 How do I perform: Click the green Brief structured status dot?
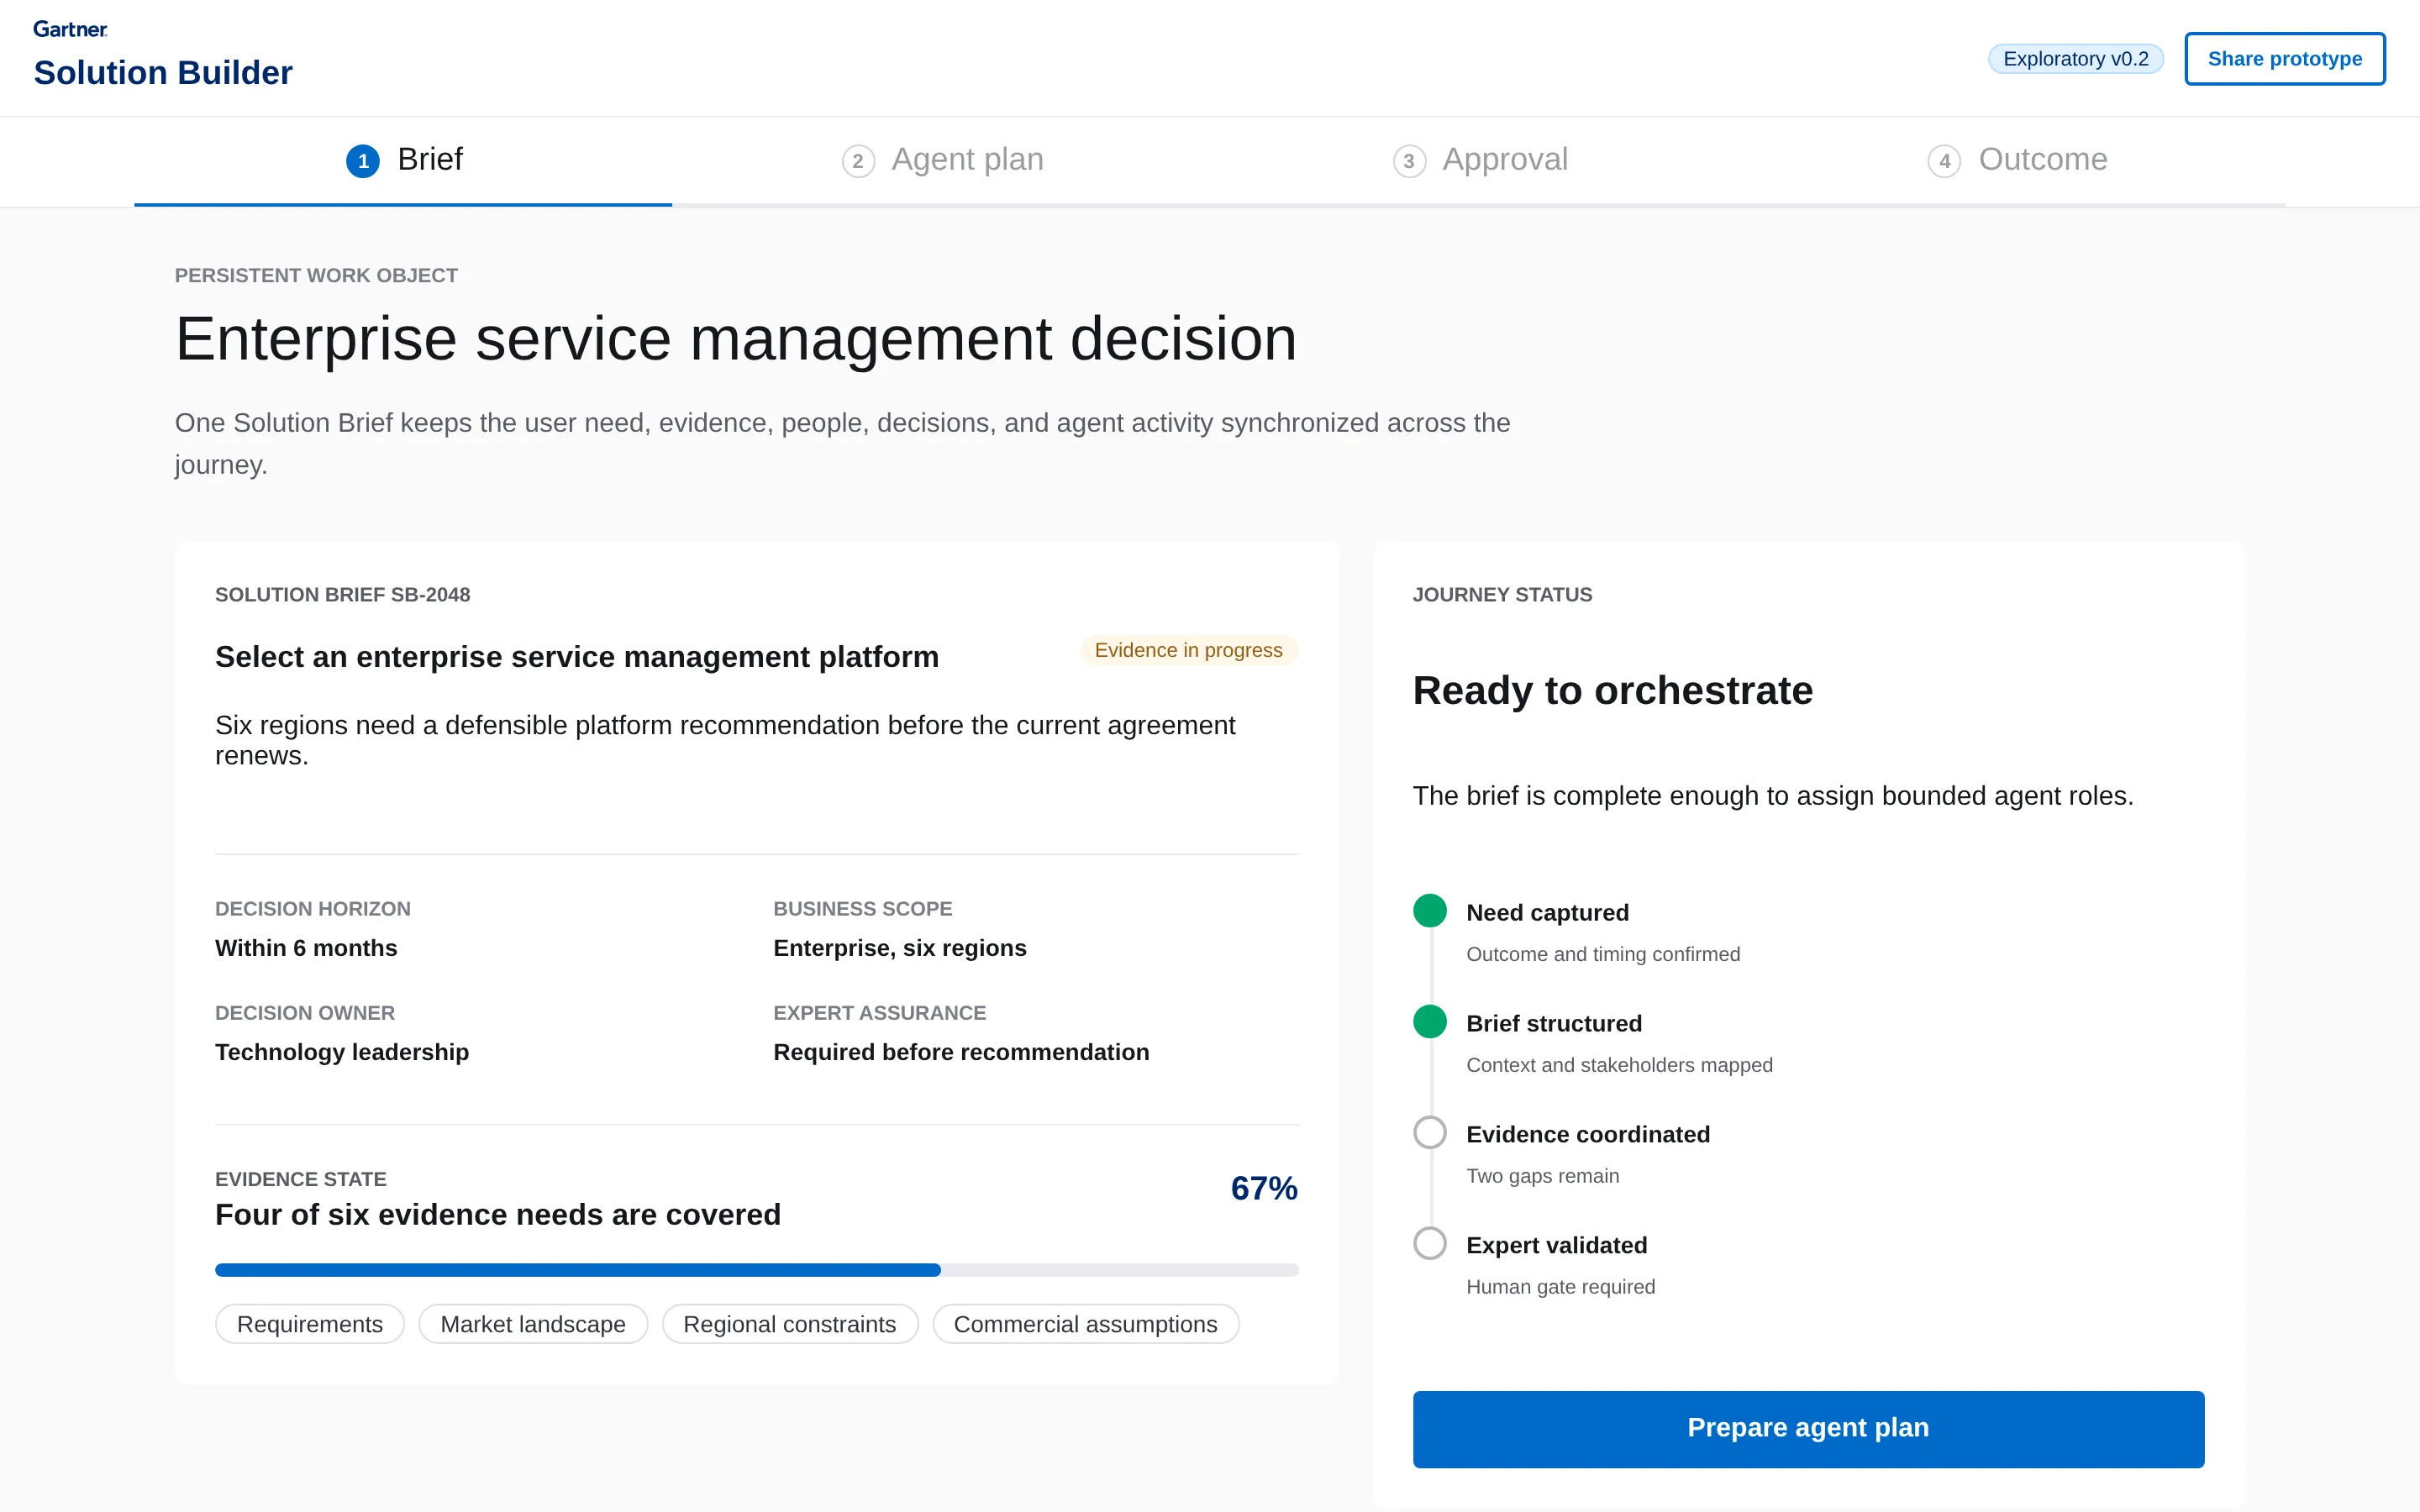[1430, 1022]
